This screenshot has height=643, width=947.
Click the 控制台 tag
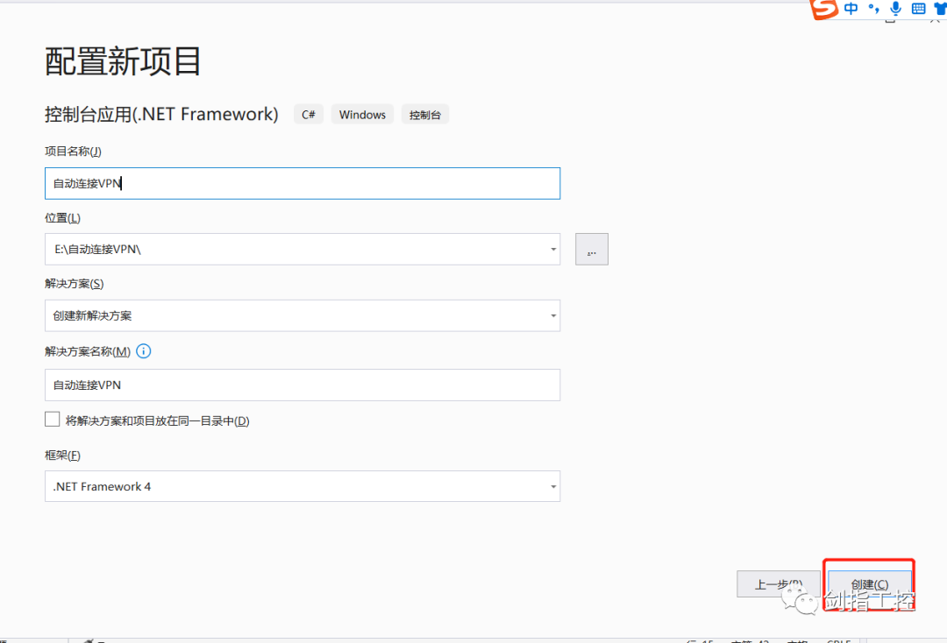click(x=425, y=115)
